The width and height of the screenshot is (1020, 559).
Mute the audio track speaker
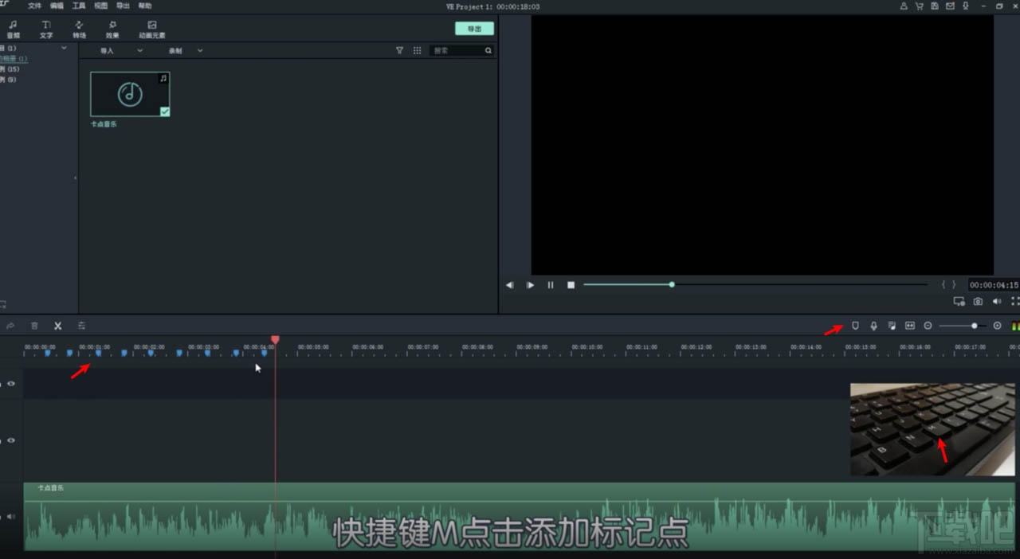pyautogui.click(x=11, y=517)
